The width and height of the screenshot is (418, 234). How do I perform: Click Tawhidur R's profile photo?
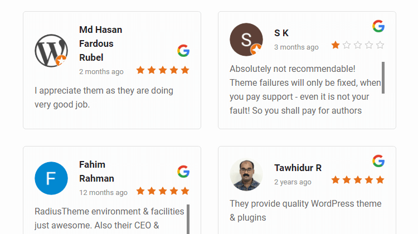(x=246, y=174)
